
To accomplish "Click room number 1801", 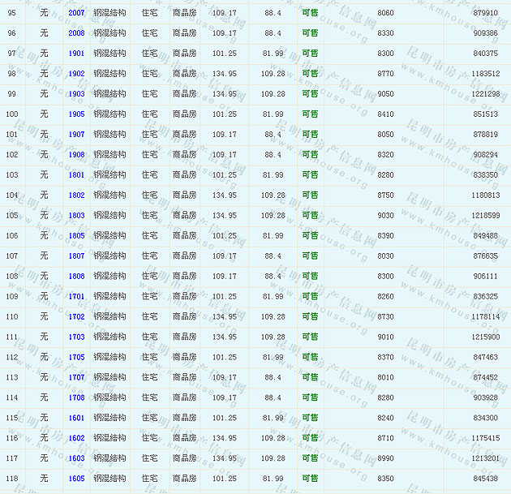I will (76, 175).
